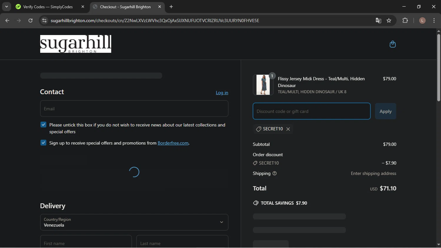441x248 pixels.
Task: Untick the news about latest collections checkbox
Action: (44, 125)
